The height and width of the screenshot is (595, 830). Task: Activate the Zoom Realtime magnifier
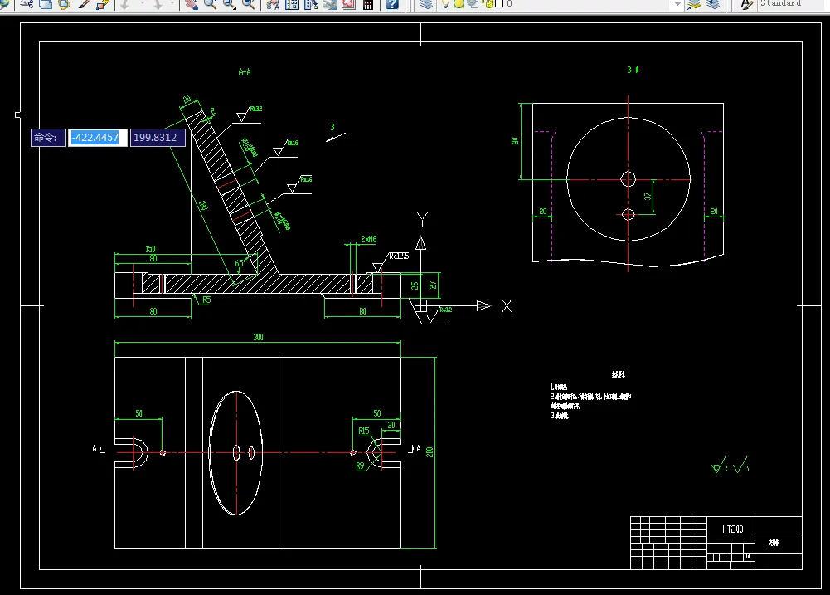pyautogui.click(x=210, y=4)
